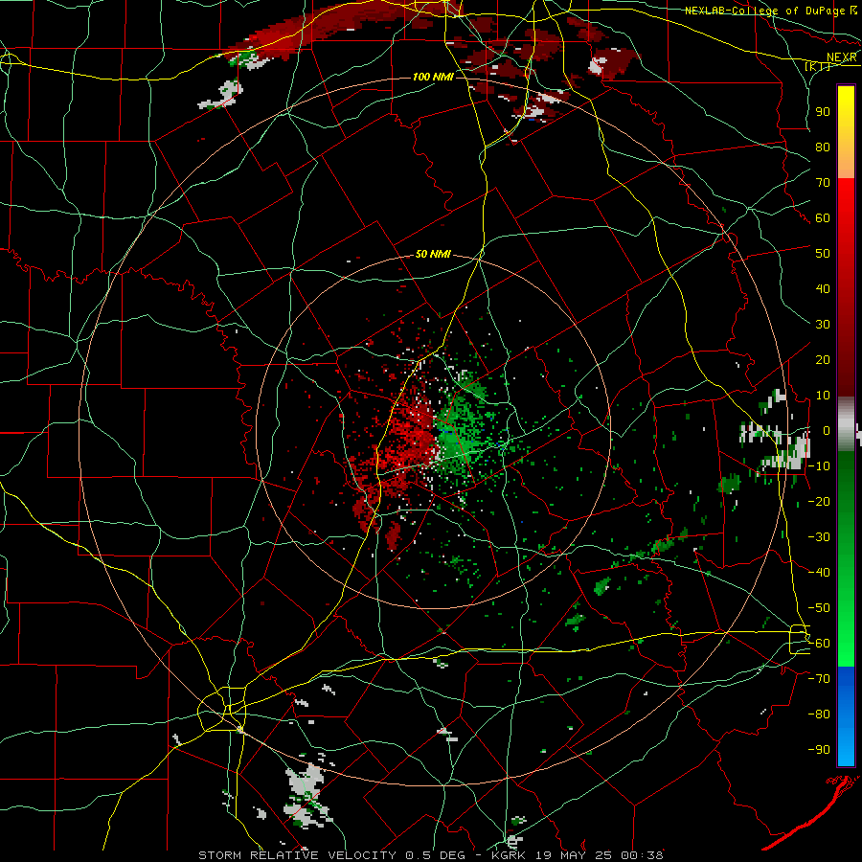Click the 60 value on the velocity scale
862x862 pixels.
823,217
